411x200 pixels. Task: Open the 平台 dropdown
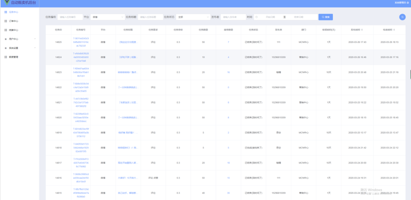pos(107,17)
